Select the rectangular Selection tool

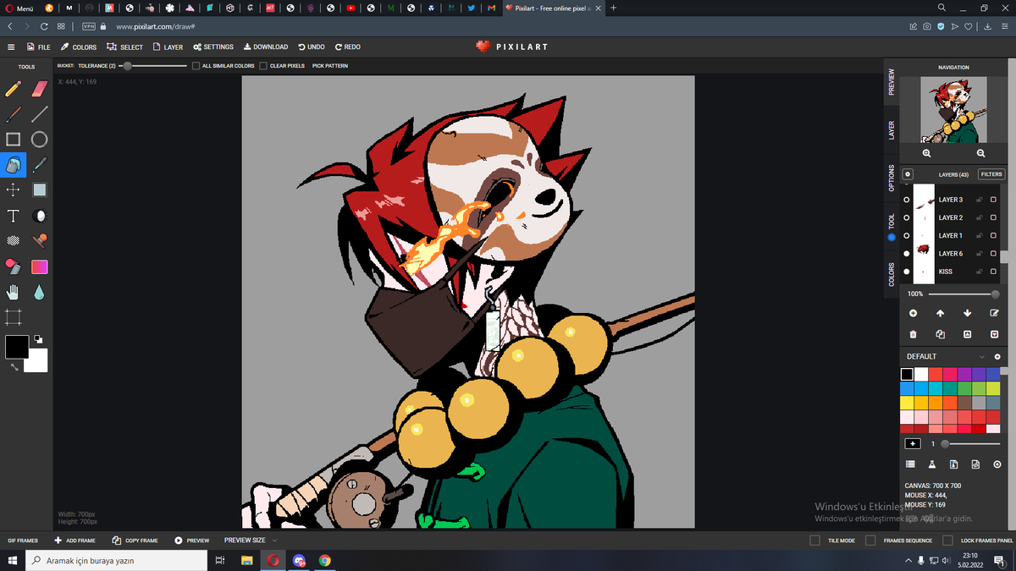pos(39,189)
